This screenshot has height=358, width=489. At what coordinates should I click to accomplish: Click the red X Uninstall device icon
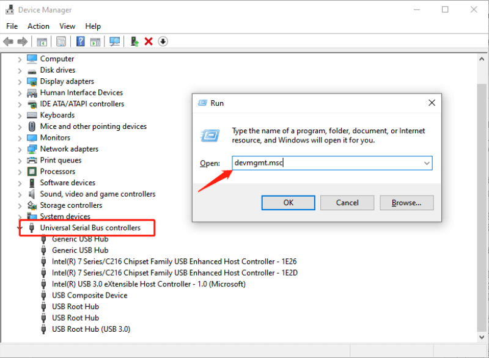[149, 42]
